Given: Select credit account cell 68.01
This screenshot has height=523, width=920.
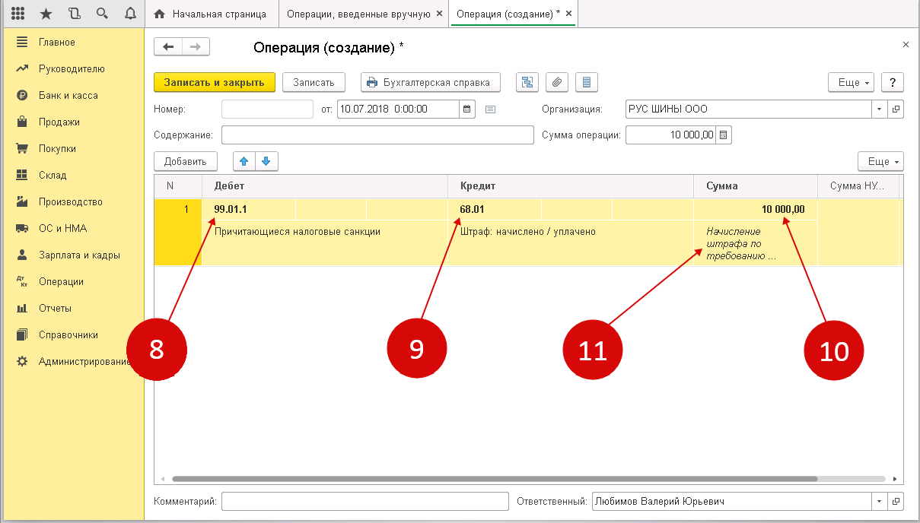Looking at the screenshot, I should coord(495,209).
